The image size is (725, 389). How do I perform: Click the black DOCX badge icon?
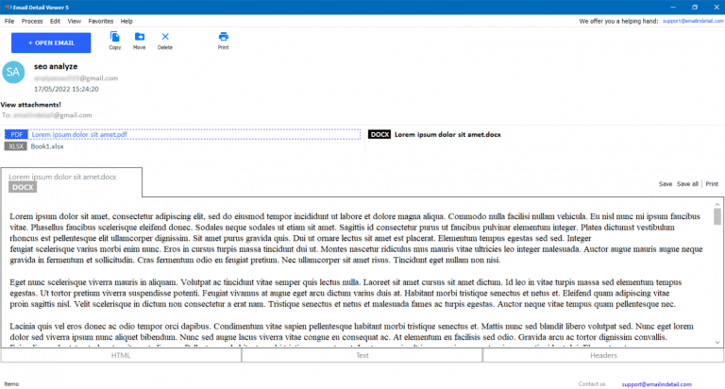pos(379,135)
